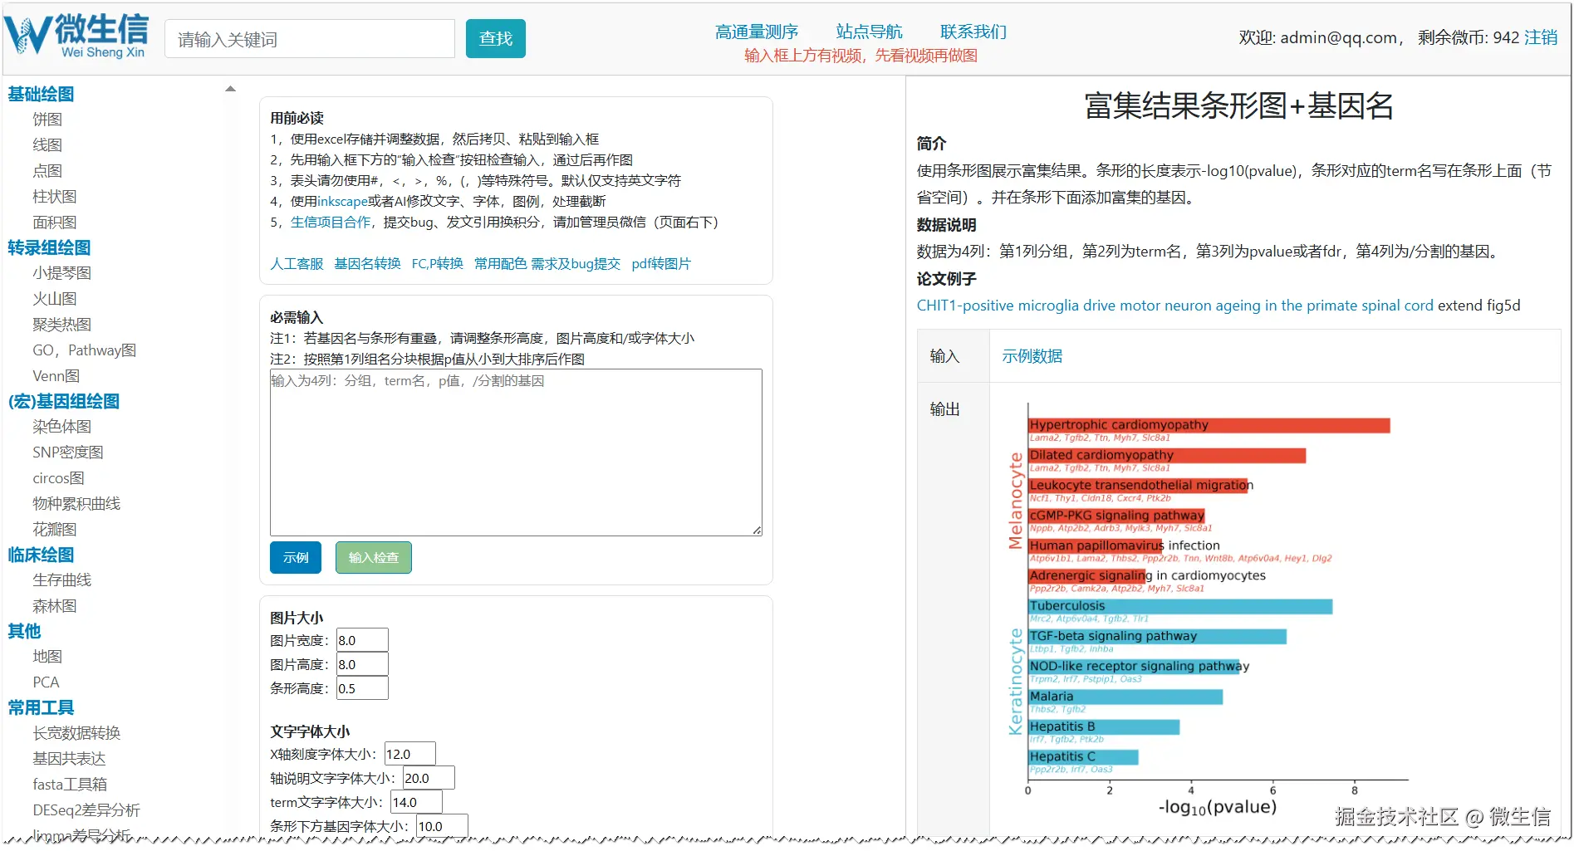Screen dimensions: 1574x851
Task: Click the X轴刻度字体大小 input field
Action: pos(409,754)
